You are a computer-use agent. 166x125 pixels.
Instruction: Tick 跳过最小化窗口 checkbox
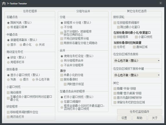coord(118,27)
